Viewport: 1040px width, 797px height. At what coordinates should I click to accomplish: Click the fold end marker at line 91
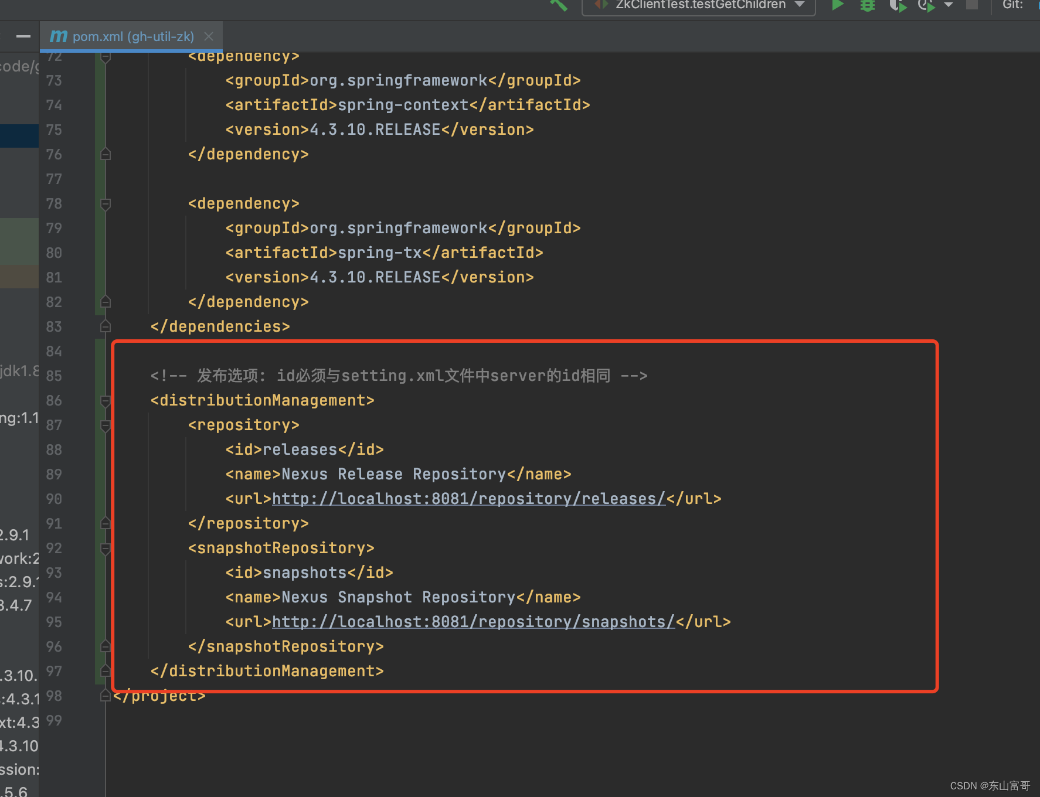coord(106,523)
